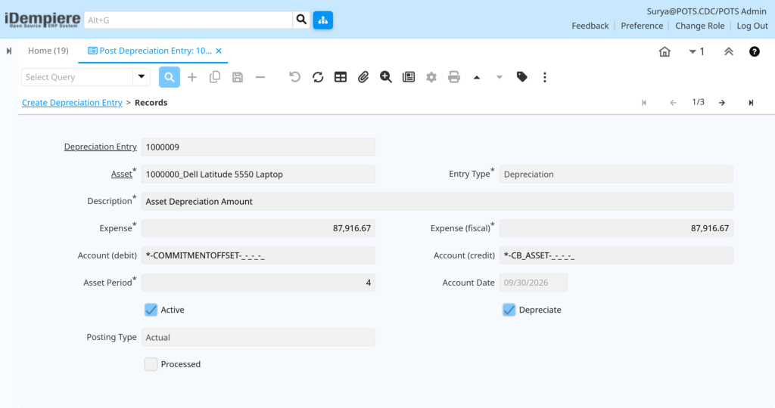This screenshot has width=775, height=408.
Task: Click the Home house icon
Action: 665,51
